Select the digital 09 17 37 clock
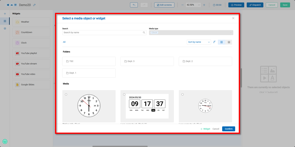This screenshot has height=147, width=295. tap(124, 94)
